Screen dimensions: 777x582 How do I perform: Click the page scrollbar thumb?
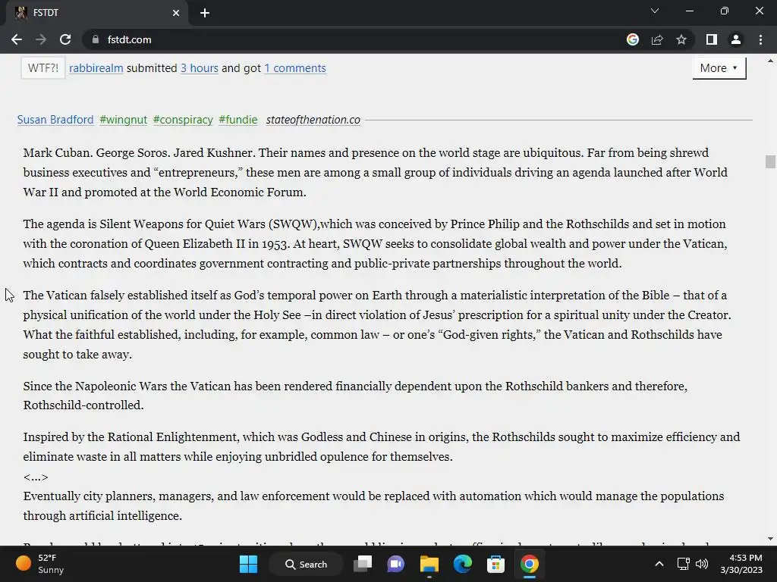770,162
